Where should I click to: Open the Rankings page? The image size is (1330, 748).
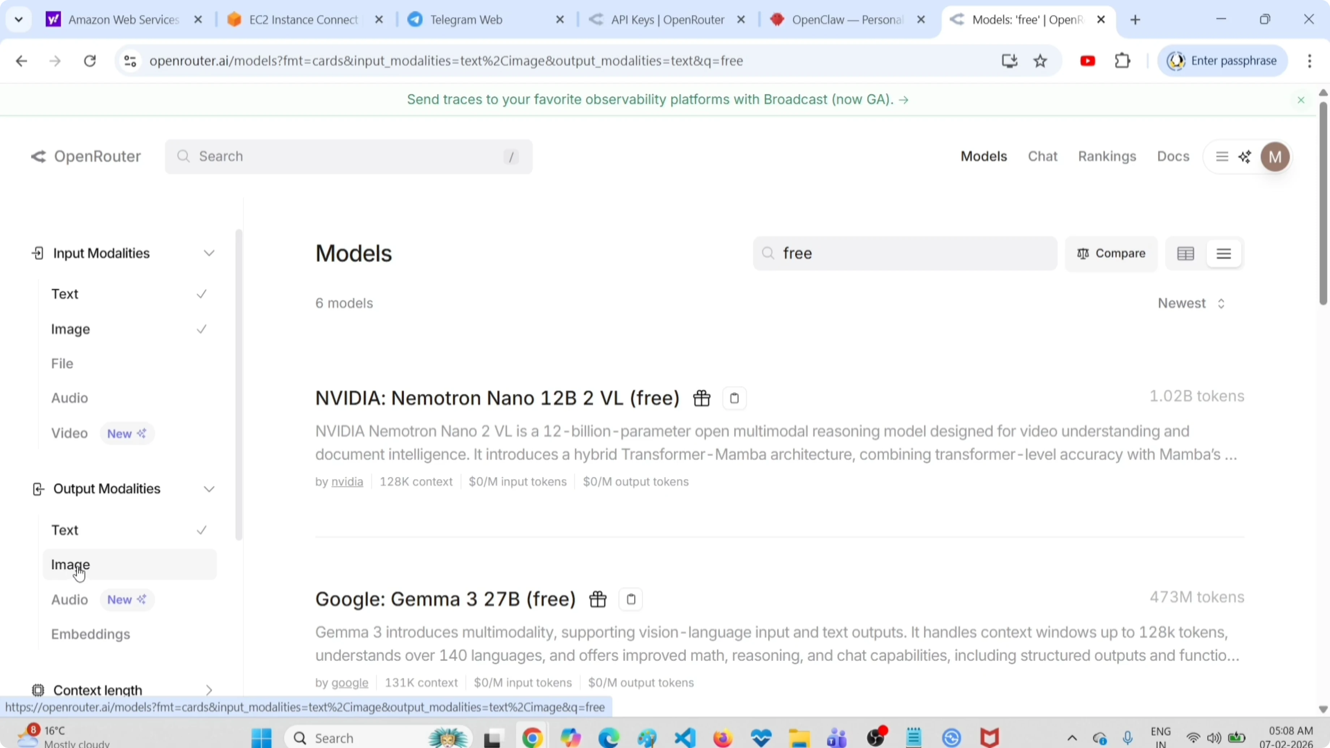(1106, 156)
